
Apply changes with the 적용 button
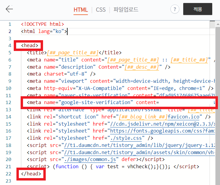click(198, 9)
